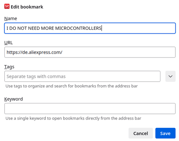The image size is (179, 141).
Task: Click the Tags field label
Action: coord(9,67)
